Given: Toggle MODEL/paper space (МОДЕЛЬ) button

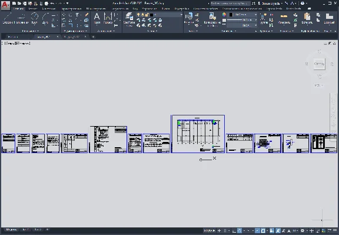Looking at the screenshot, I should [x=210, y=231].
